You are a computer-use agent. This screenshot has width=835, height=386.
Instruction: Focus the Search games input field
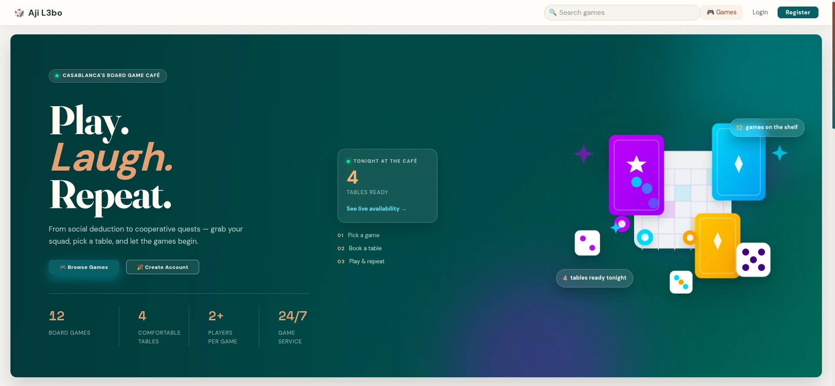coord(622,13)
